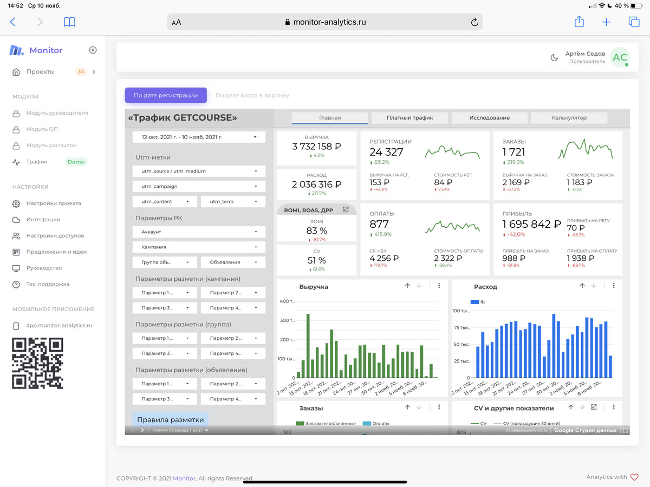Viewport: 650px width, 487px height.
Task: Click the Оплаты legend swatch
Action: tap(367, 423)
